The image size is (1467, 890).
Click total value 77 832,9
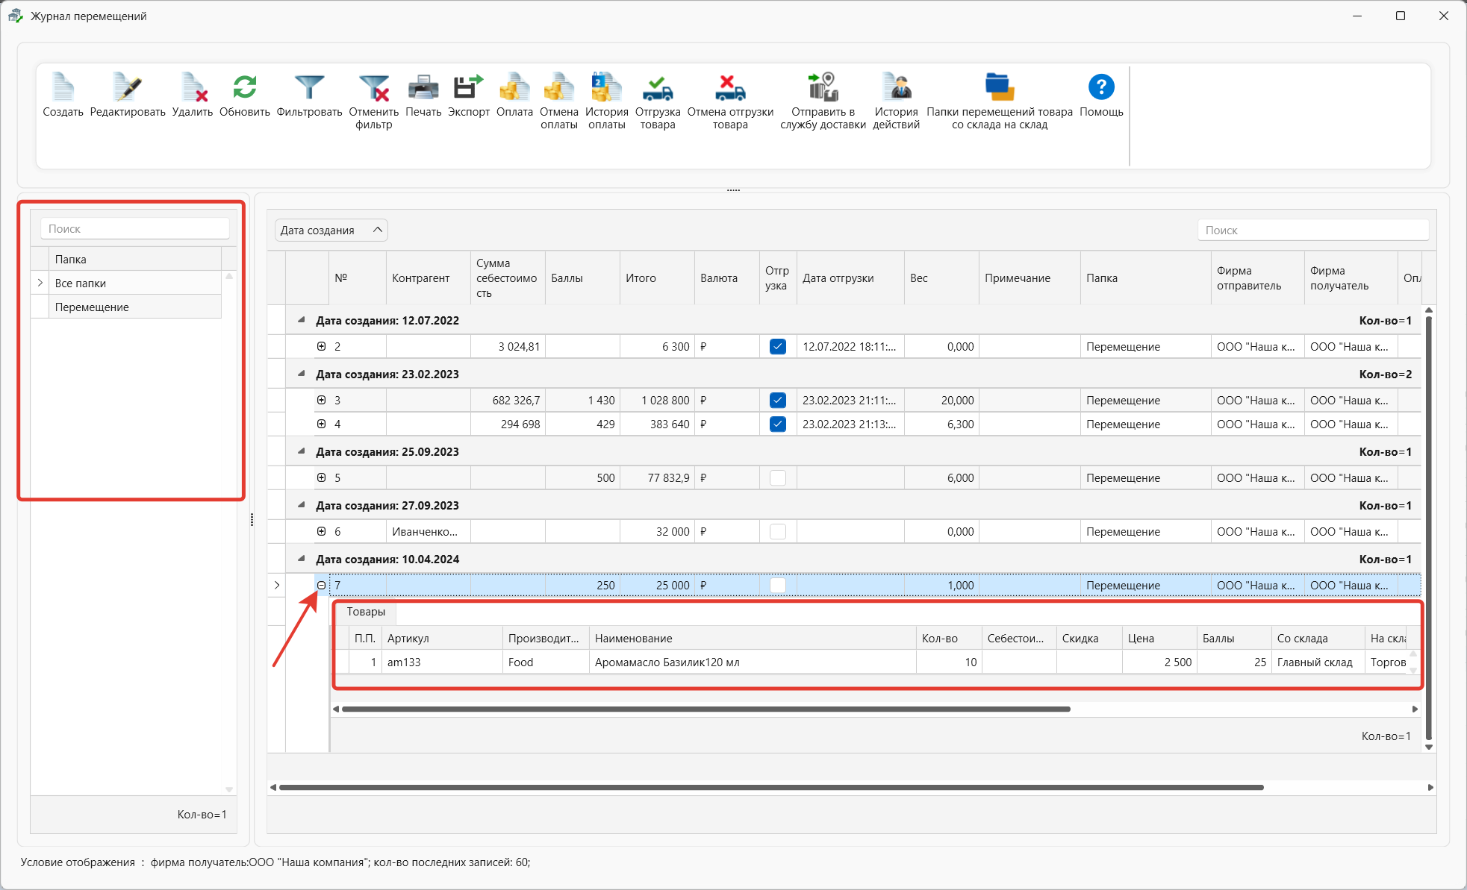pos(657,478)
